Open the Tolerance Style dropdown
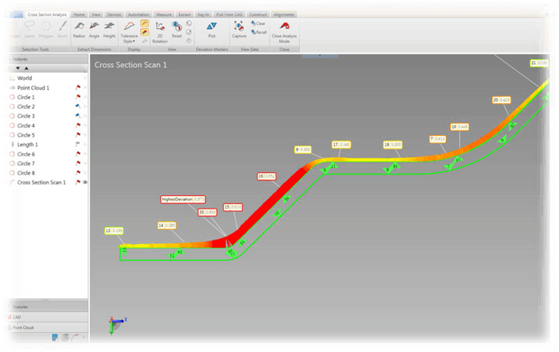This screenshot has width=559, height=352. point(129,32)
